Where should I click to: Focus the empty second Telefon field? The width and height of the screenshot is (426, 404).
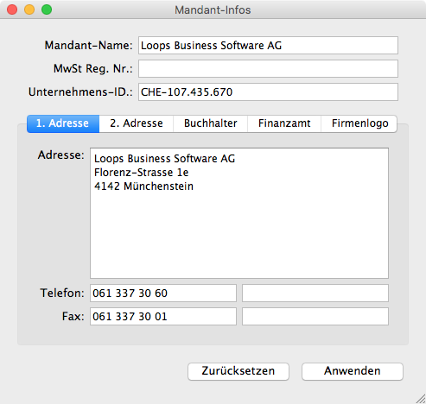(x=315, y=294)
